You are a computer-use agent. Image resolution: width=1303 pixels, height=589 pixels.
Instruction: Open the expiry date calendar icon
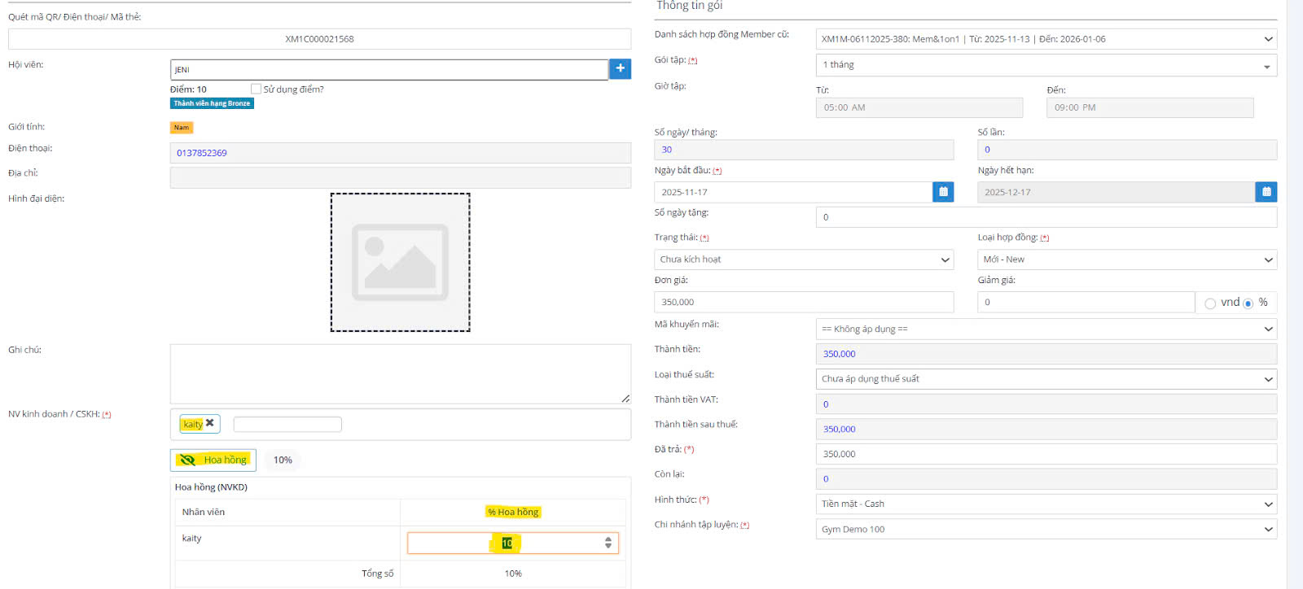1266,192
